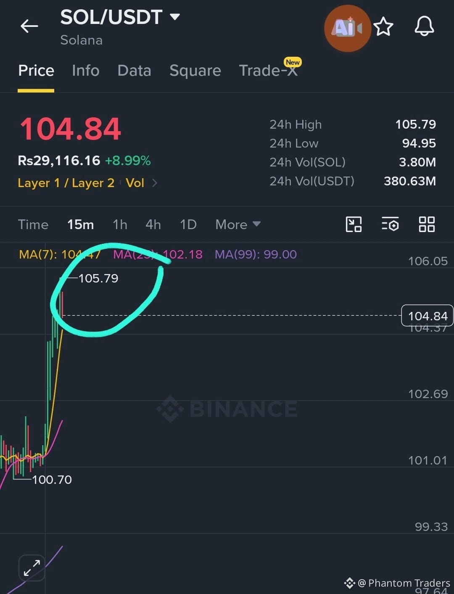
Task: Click the +8.99% change value
Action: [128, 161]
